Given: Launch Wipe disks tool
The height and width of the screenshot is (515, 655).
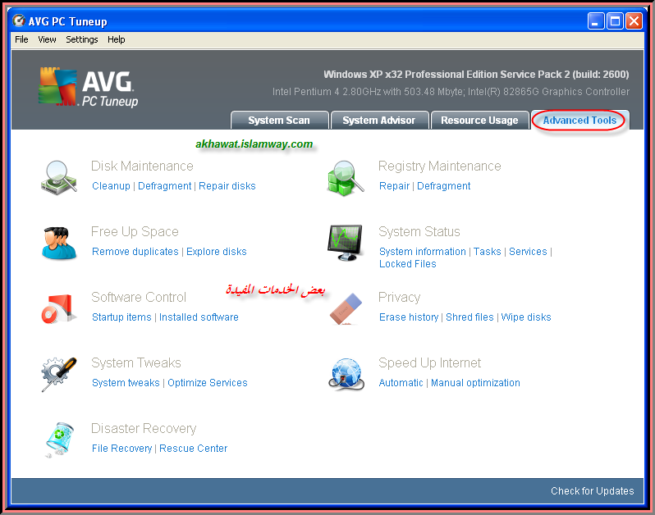Looking at the screenshot, I should (526, 317).
